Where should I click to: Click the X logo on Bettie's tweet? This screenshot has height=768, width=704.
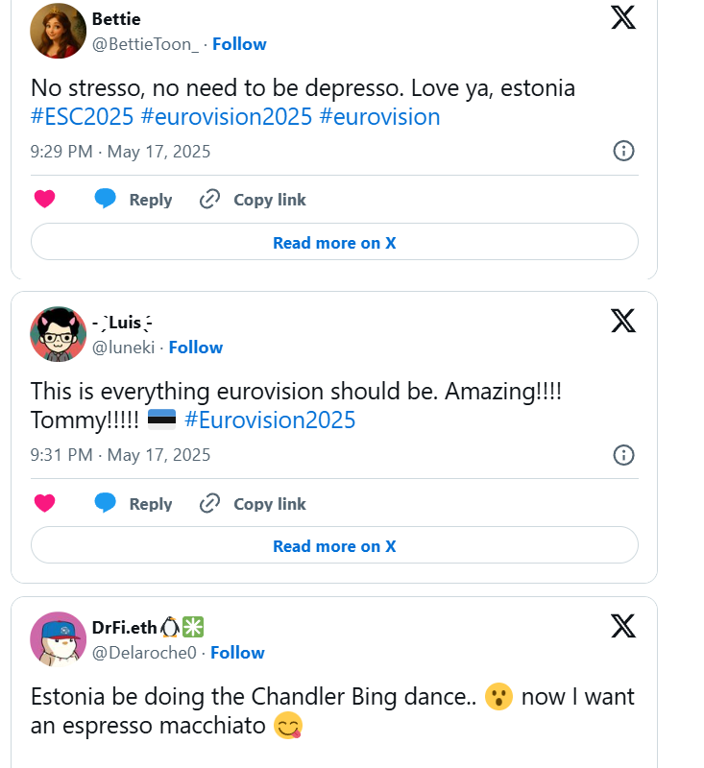tap(623, 16)
